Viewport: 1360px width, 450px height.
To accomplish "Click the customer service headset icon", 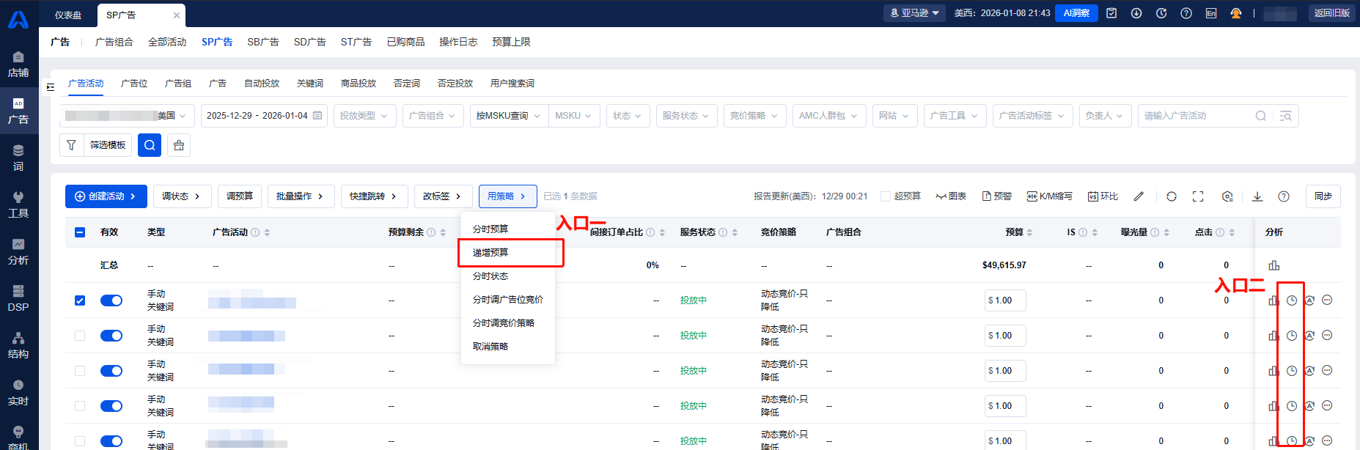I will (1235, 13).
